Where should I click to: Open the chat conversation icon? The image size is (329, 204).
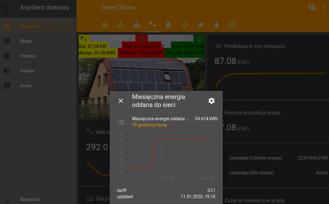312,8
